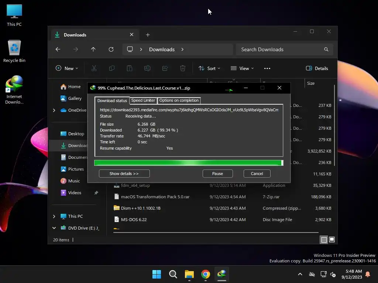The width and height of the screenshot is (378, 283).
Task: Collapse the DVD Drive (E:) node
Action: point(54,228)
